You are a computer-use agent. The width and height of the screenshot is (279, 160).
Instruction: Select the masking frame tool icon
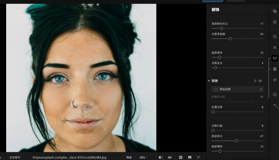click(275, 22)
